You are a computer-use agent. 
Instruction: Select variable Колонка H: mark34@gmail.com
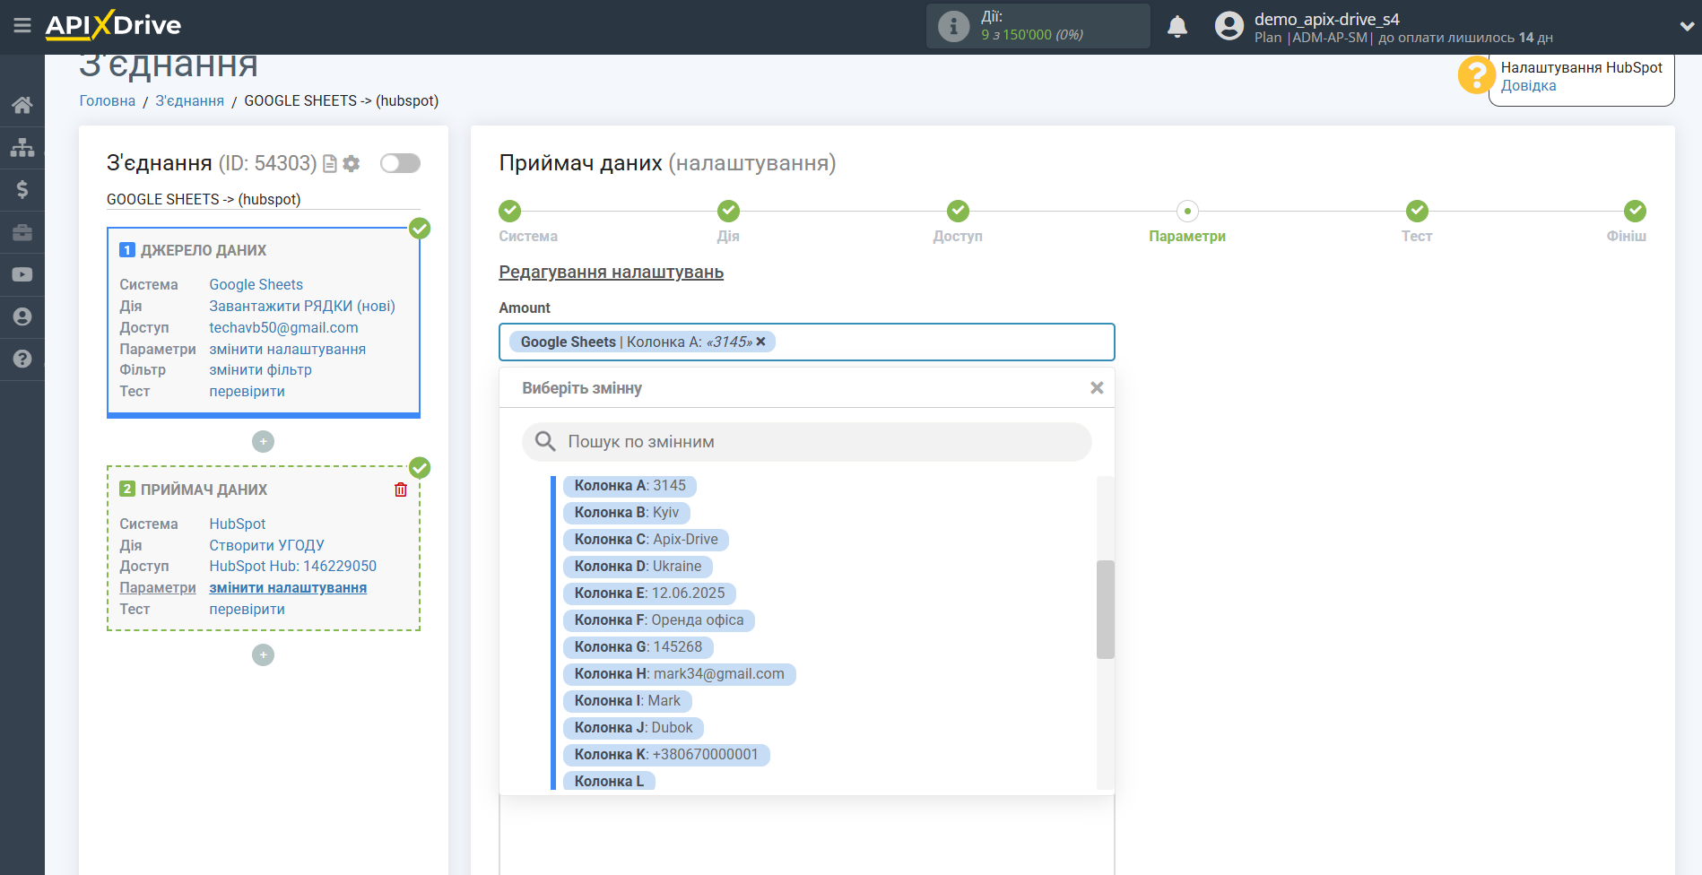click(x=679, y=674)
